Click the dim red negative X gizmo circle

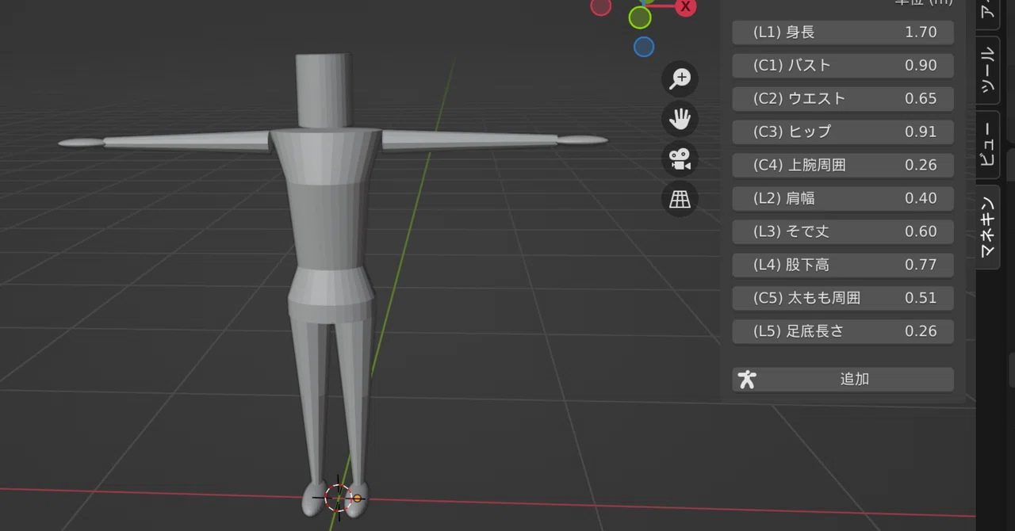tap(601, 6)
